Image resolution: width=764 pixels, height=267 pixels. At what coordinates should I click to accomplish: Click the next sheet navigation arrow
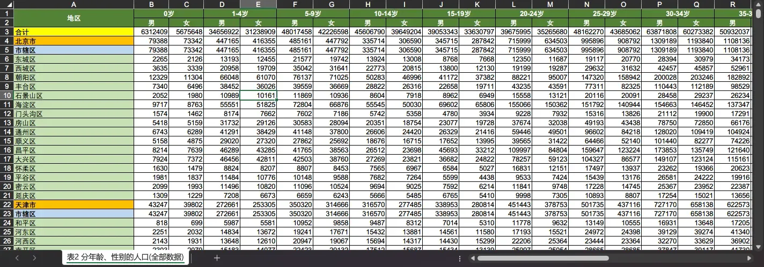(x=34, y=258)
